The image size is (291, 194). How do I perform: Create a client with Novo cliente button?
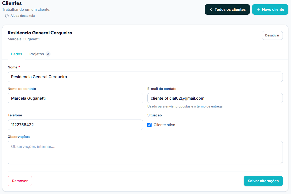coord(270,9)
